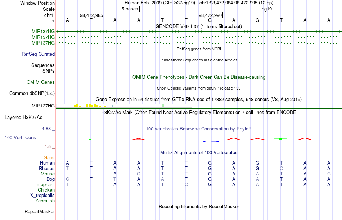The image size is (342, 220).
Task: Select the Mouse species row label
Action: click(x=48, y=174)
